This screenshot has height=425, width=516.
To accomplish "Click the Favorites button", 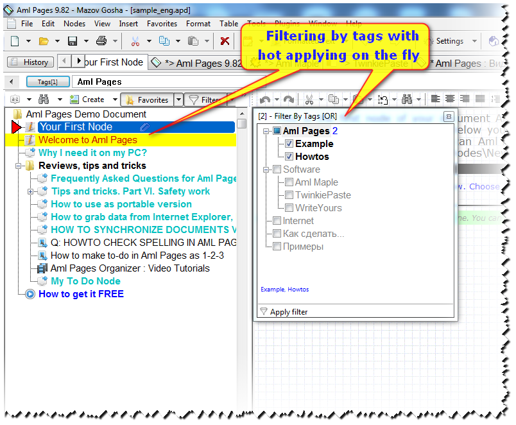I will point(148,100).
